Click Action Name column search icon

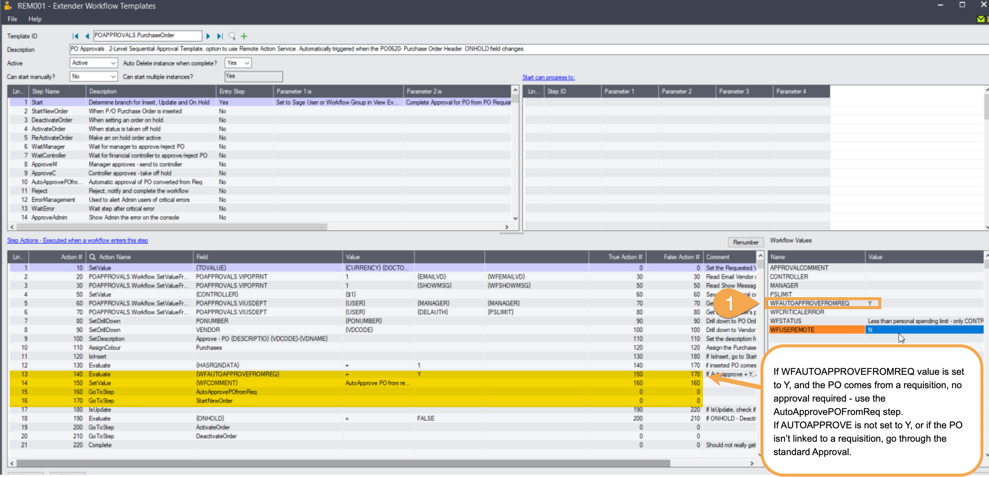click(x=93, y=257)
